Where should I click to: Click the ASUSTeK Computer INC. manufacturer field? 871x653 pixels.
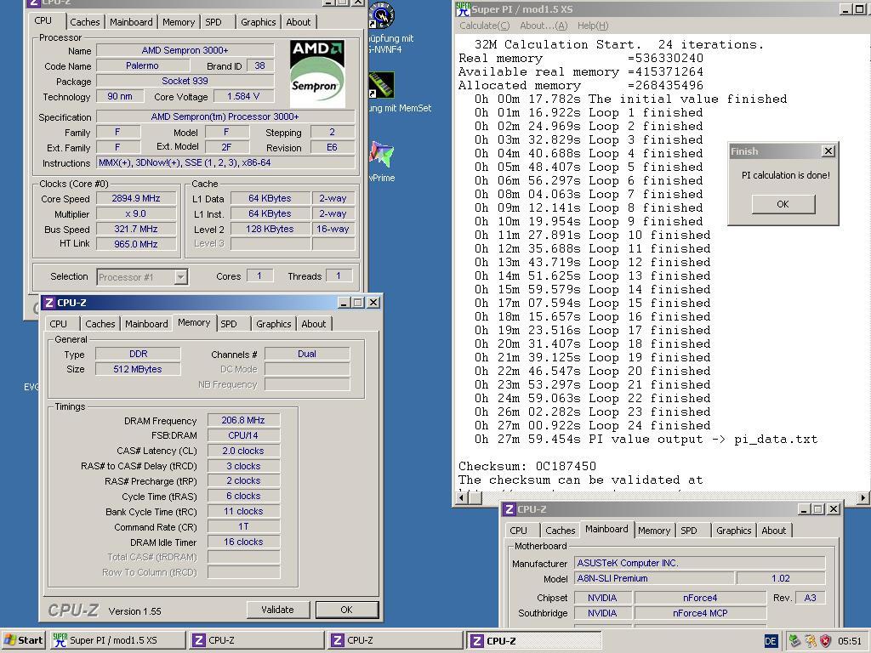tap(699, 563)
